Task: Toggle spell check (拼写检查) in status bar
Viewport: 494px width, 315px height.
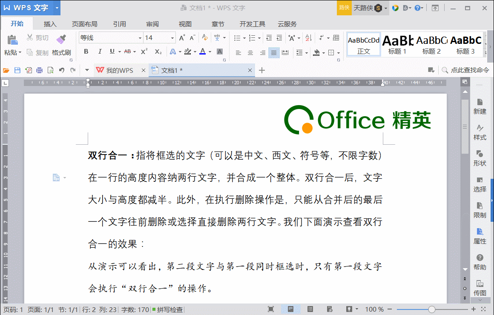Action: [168, 309]
